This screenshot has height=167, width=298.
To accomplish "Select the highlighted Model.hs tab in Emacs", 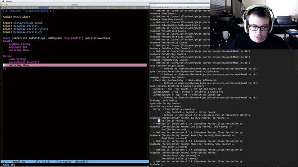I will point(44,8).
